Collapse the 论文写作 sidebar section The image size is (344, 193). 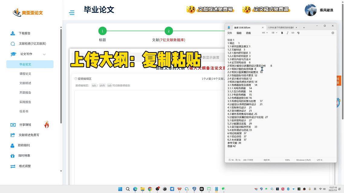tap(44, 54)
